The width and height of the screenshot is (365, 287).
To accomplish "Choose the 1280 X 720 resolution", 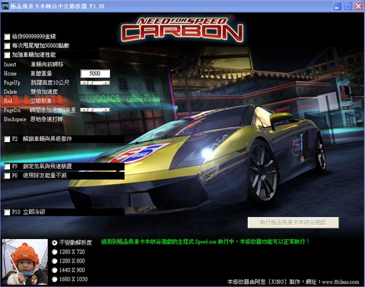I will pos(55,252).
